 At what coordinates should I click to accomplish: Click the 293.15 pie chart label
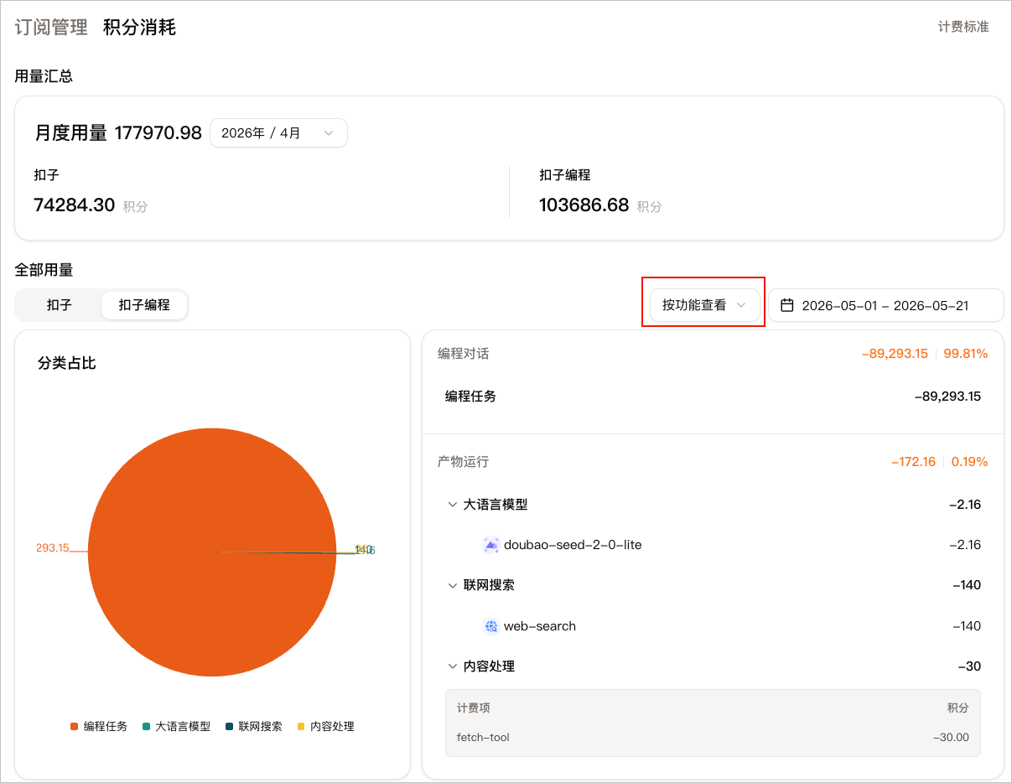[x=52, y=547]
